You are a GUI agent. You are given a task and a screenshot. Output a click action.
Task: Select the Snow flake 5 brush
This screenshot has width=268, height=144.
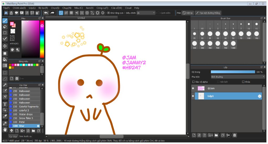(24, 118)
